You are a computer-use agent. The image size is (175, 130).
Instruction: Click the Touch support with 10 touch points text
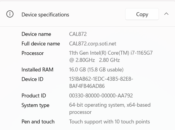[109, 122]
